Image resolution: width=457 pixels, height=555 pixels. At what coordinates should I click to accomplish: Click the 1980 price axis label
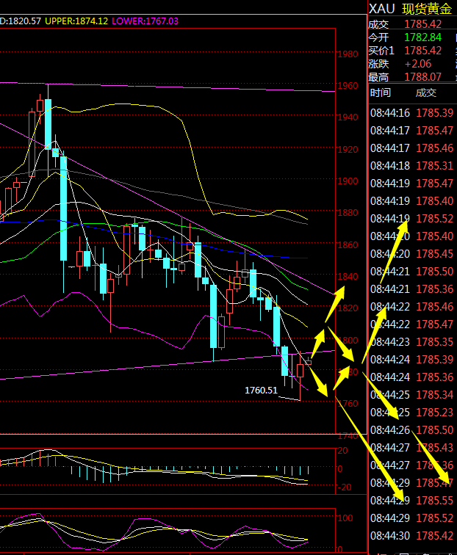click(x=347, y=54)
